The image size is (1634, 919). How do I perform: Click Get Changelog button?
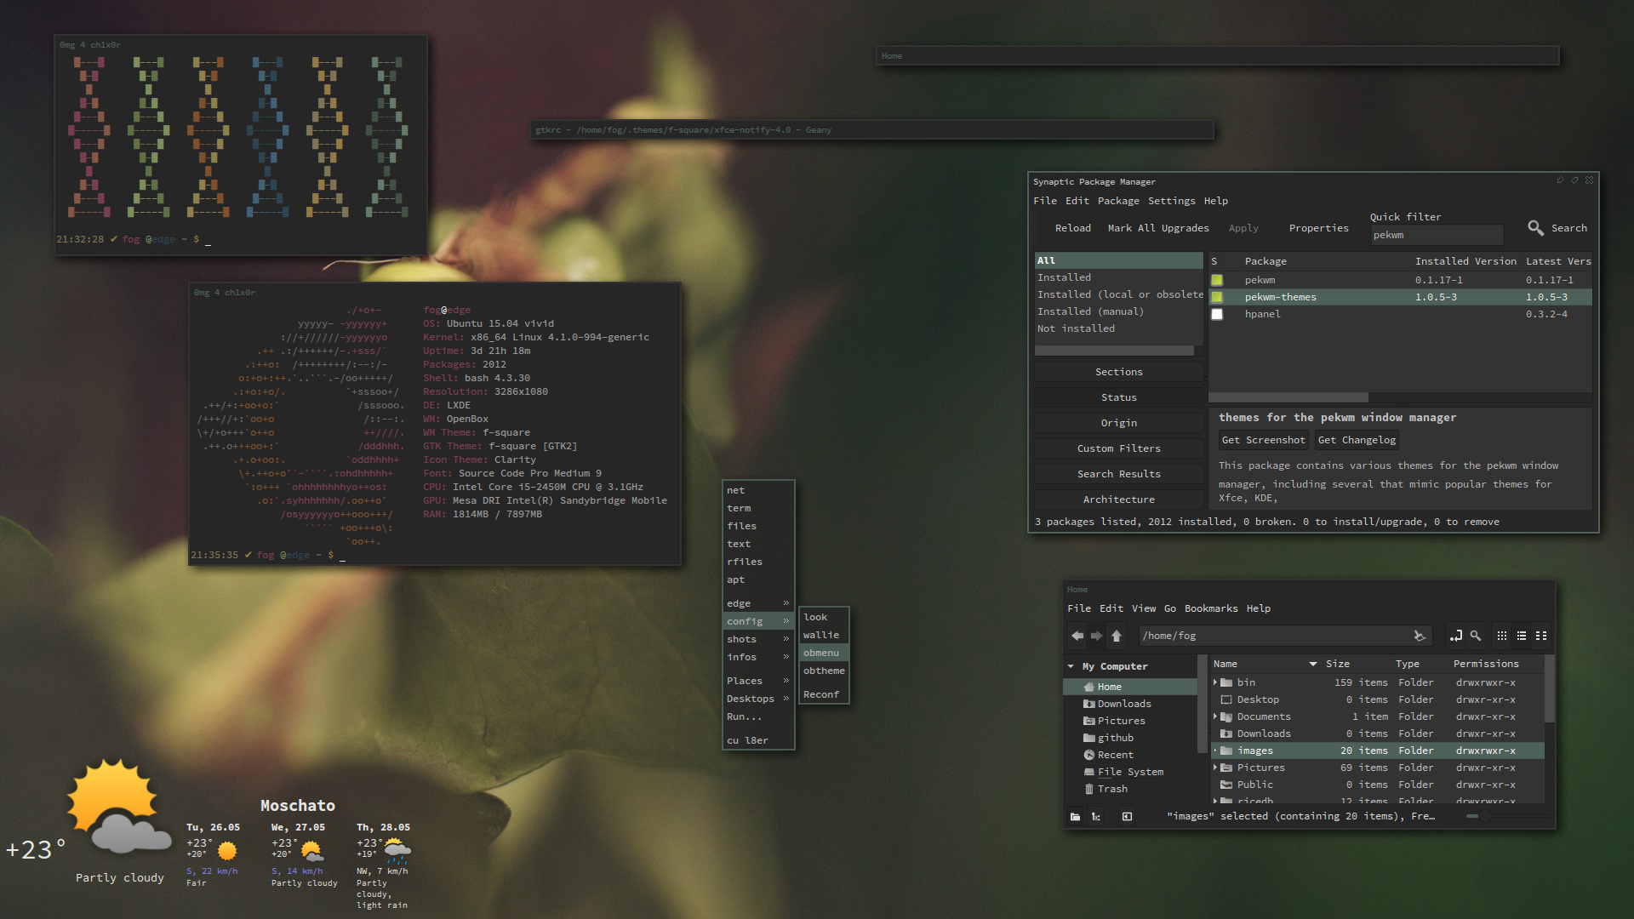[1357, 440]
